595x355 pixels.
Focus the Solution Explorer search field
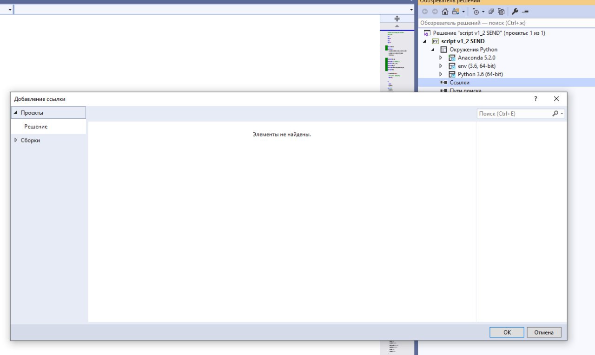[506, 23]
